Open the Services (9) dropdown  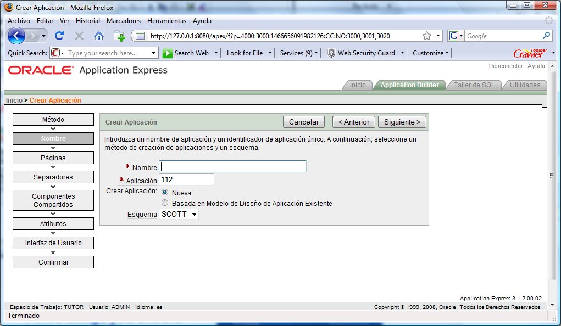pos(298,53)
